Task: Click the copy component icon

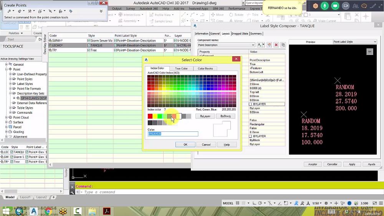Action: 283,45
